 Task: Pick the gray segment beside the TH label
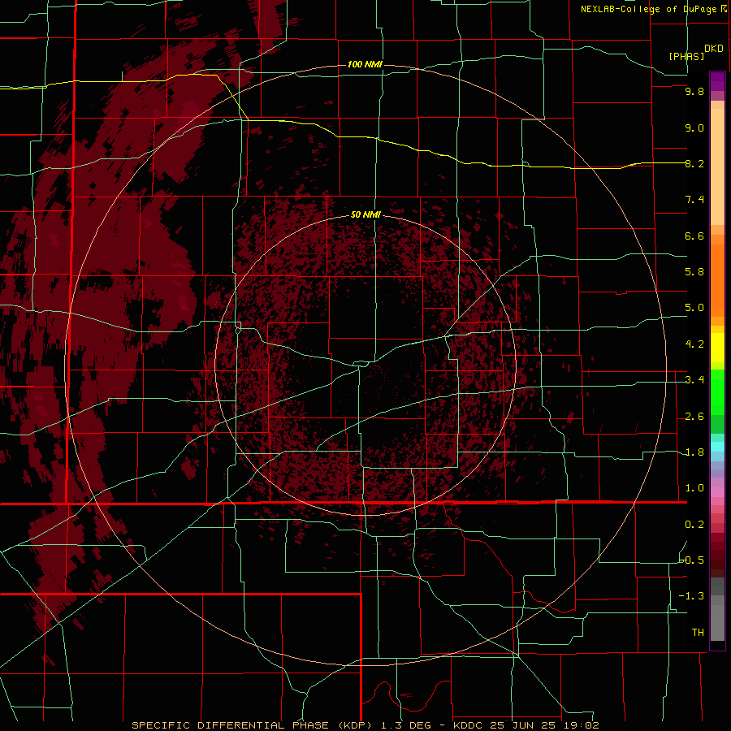[x=717, y=622]
